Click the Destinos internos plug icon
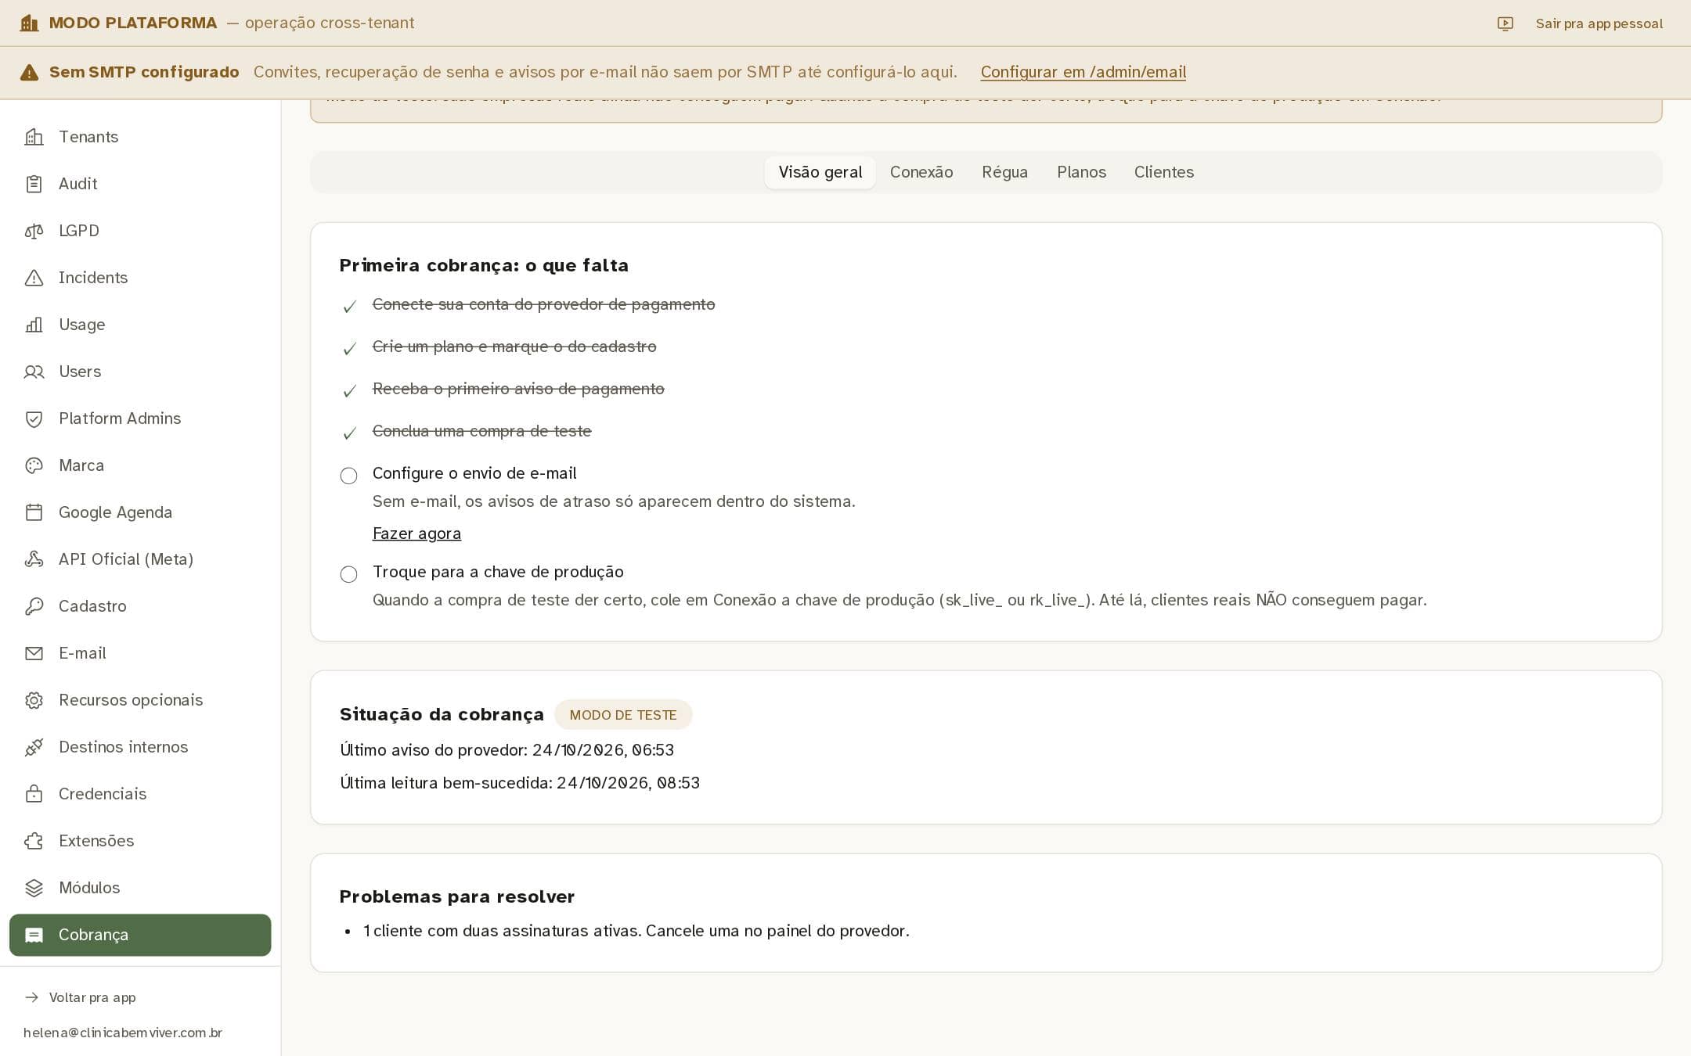Screen dimensions: 1691x1056 coord(34,747)
